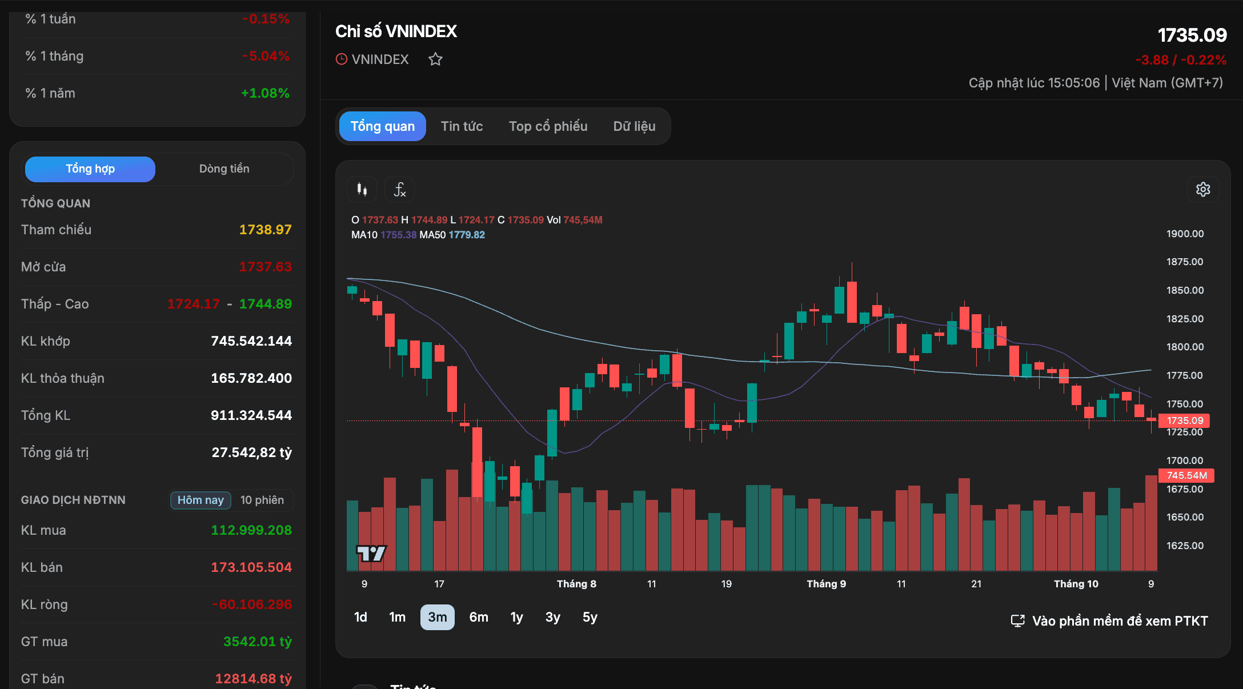Click the clock icon beside VNINDEX
This screenshot has width=1243, height=689.
pos(342,59)
